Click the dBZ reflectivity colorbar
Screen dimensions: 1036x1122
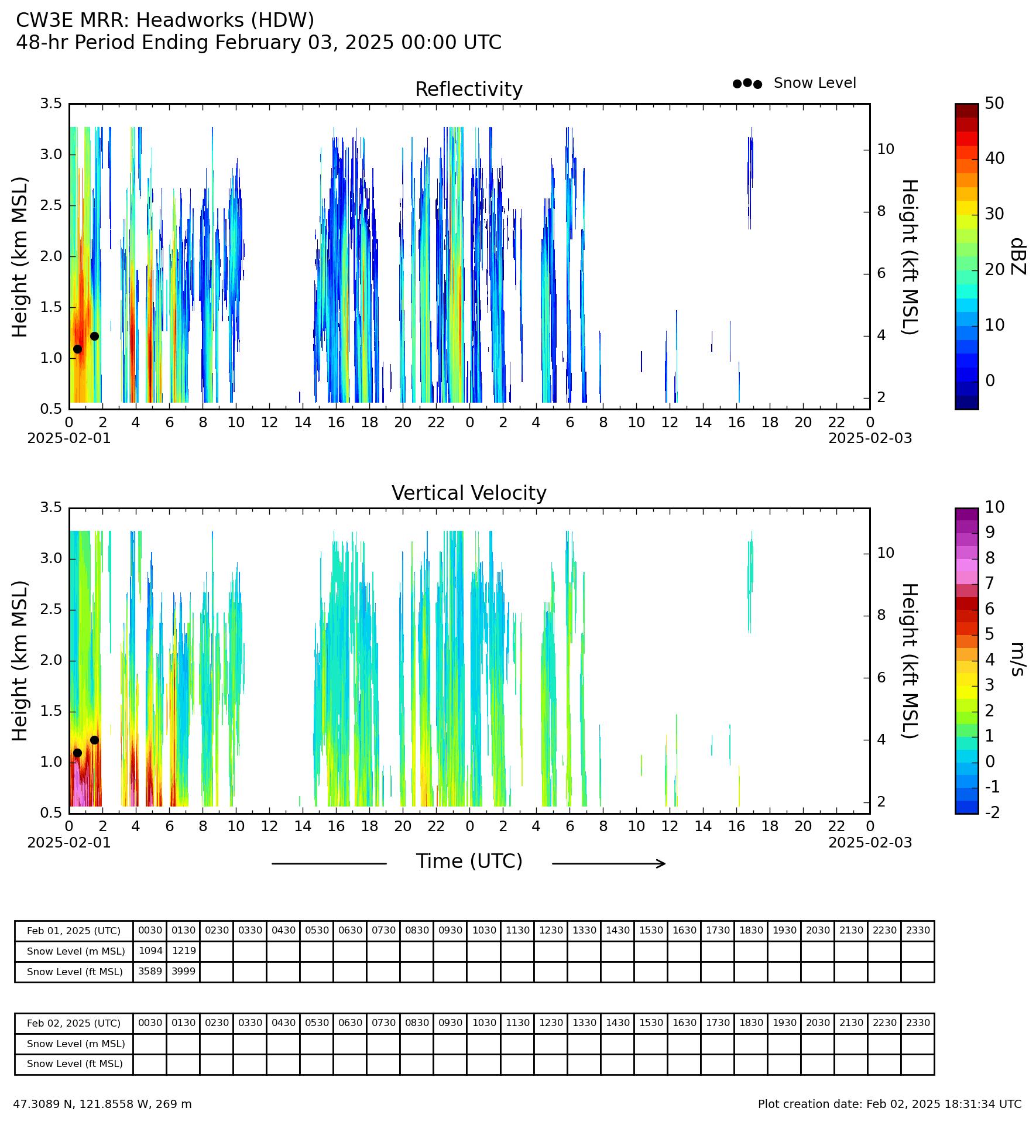tap(966, 256)
